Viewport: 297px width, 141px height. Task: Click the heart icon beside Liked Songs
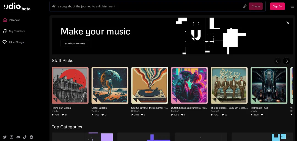tap(5, 42)
